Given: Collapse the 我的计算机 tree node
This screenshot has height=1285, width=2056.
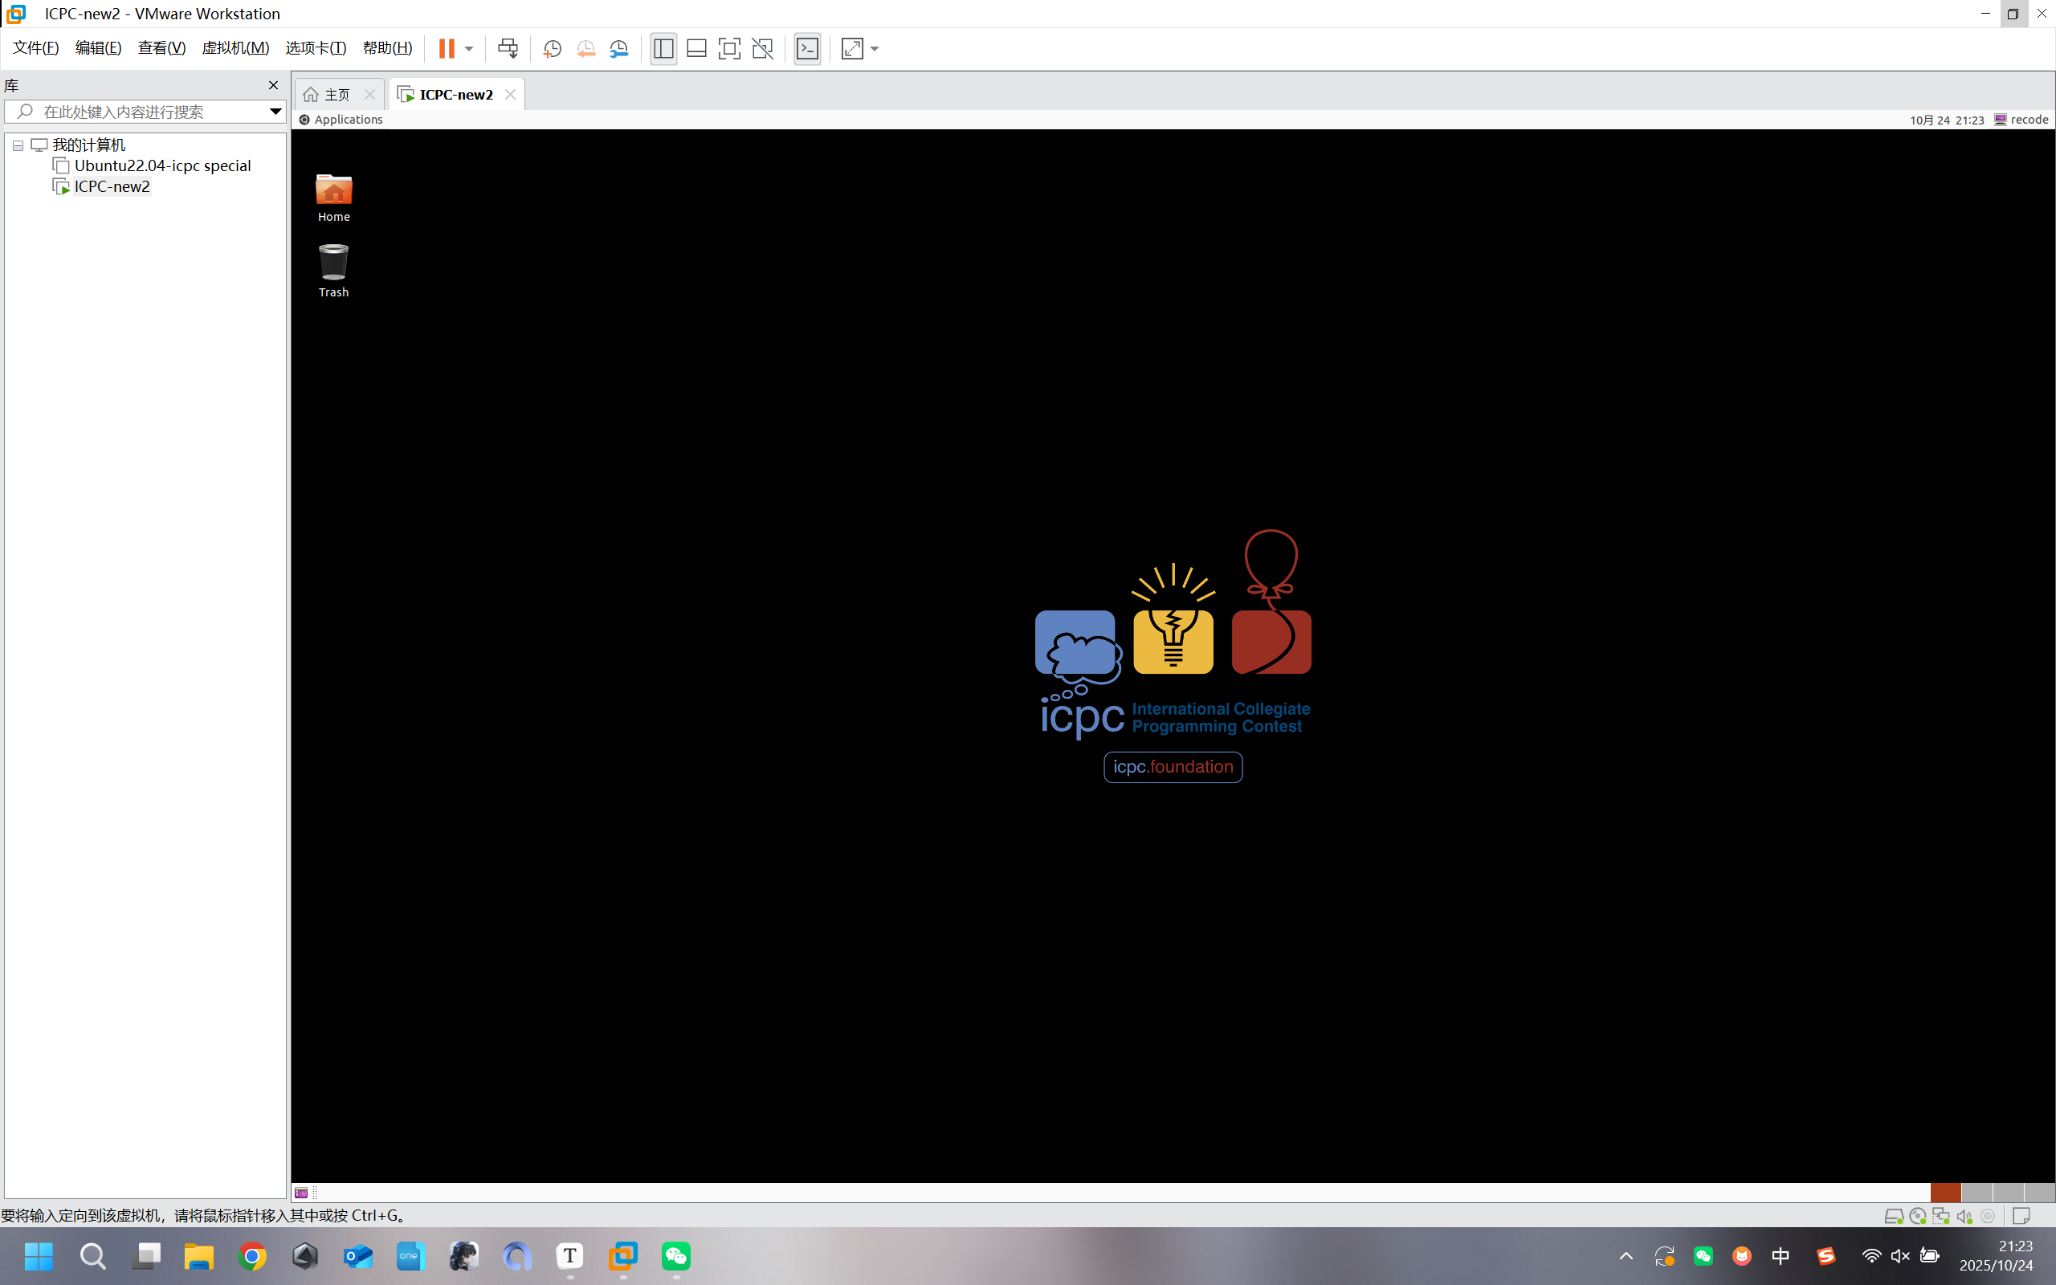Looking at the screenshot, I should point(18,145).
